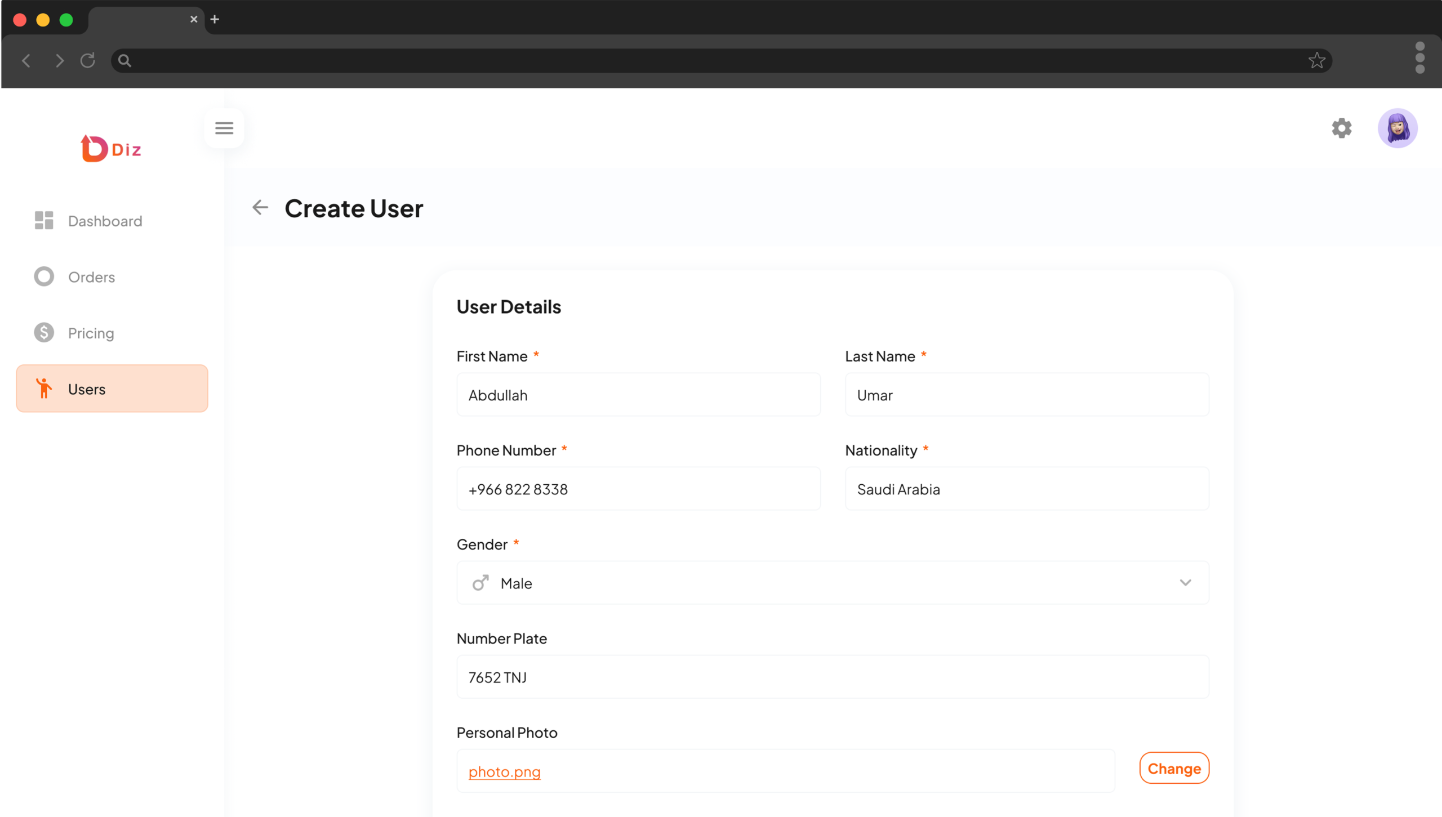Switch to the current browser tab
The height and width of the screenshot is (817, 1442).
coord(141,19)
